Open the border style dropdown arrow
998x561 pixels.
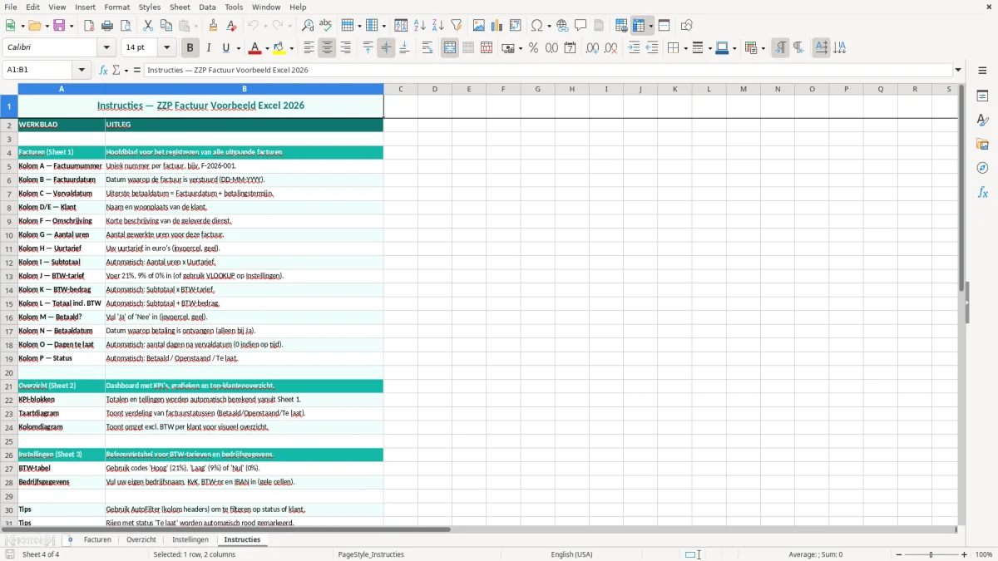[709, 48]
